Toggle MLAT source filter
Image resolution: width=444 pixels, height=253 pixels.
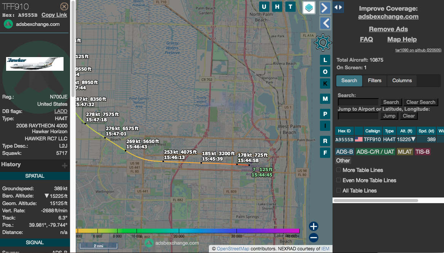tap(405, 152)
